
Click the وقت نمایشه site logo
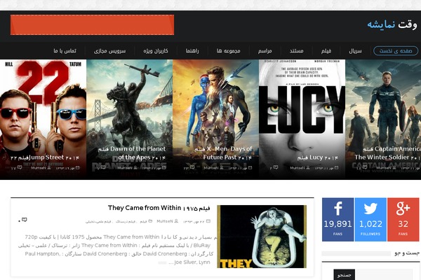coord(392,24)
